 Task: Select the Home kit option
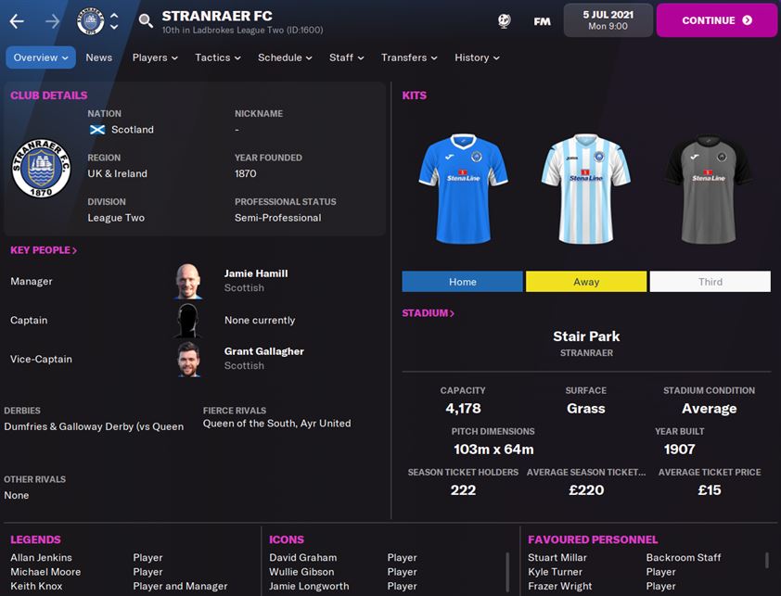click(462, 282)
